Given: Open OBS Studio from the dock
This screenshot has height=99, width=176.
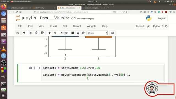Looking at the screenshot, I should point(4,63).
